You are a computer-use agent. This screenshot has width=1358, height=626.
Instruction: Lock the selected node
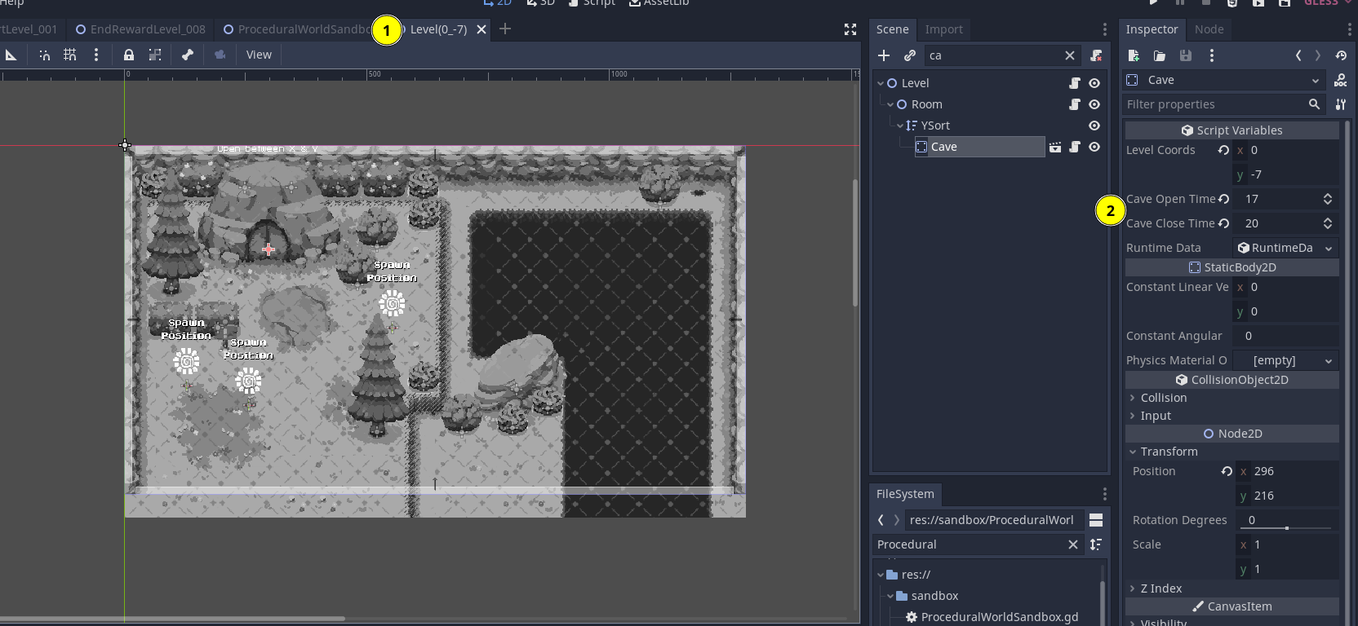coord(129,55)
